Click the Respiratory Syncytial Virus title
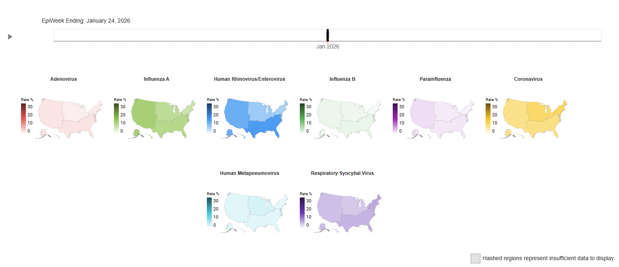The height and width of the screenshot is (267, 619). click(x=342, y=173)
